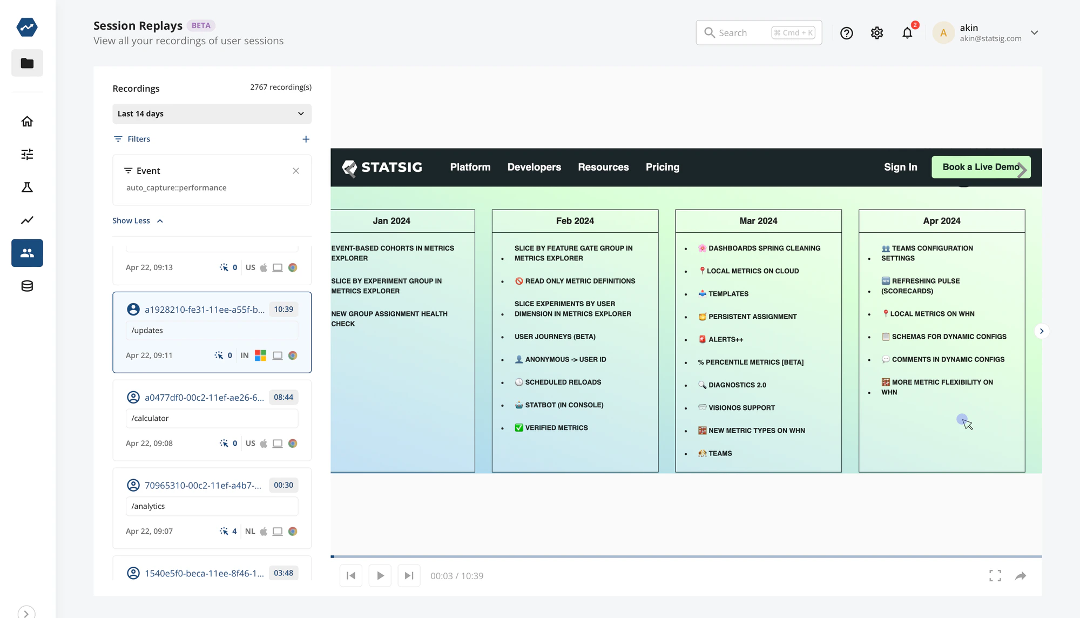Click the replay progress bar

[686, 556]
